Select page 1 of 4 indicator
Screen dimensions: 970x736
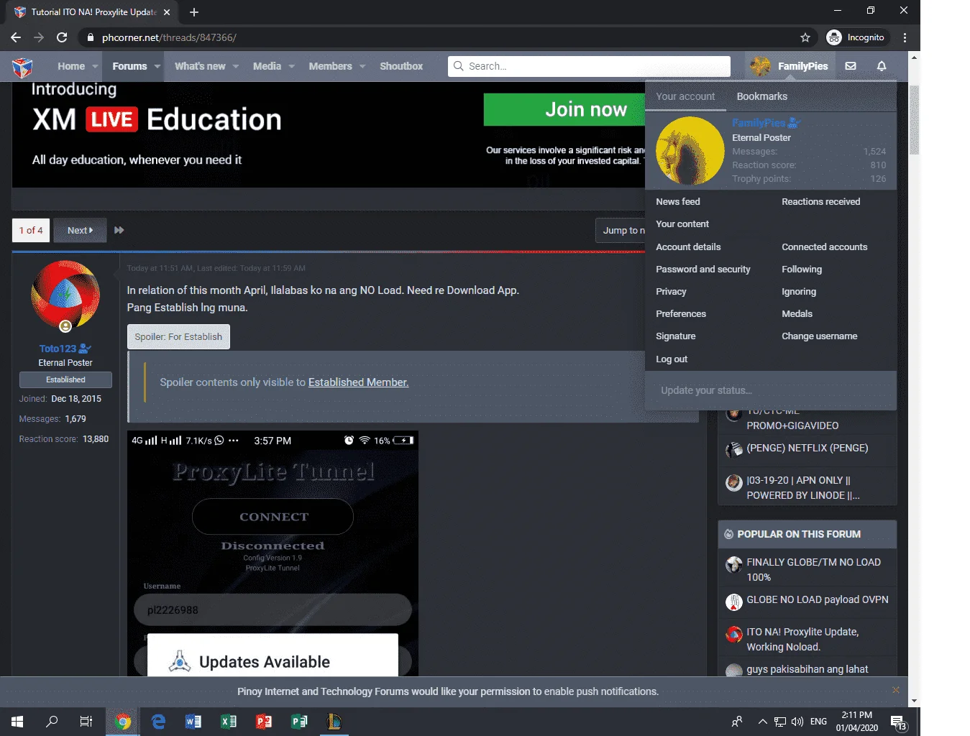click(31, 230)
